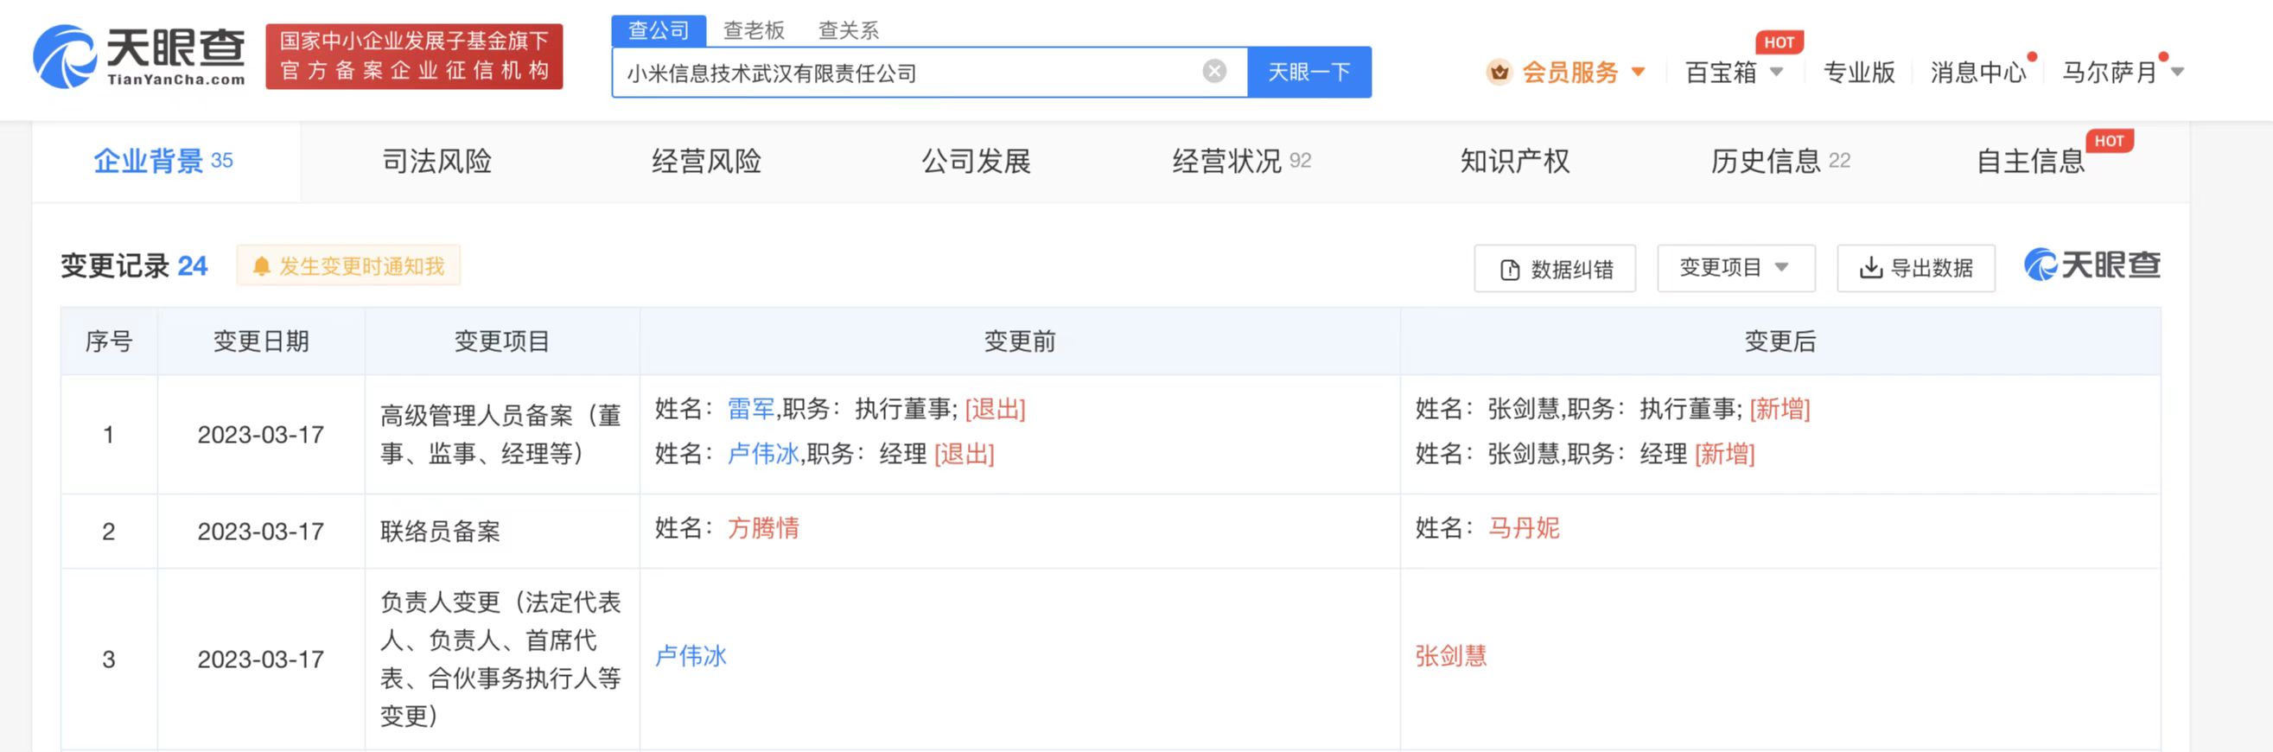Switch to the 企业背景 tab

164,161
